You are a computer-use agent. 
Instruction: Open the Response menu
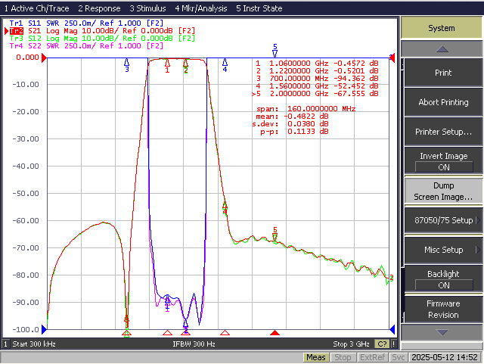point(99,8)
